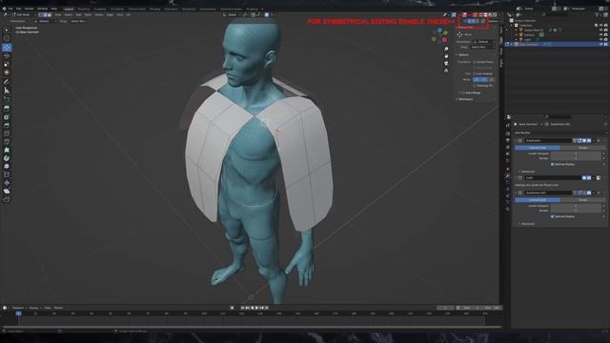Select the Move tool in left toolbar
The height and width of the screenshot is (343, 610).
click(x=7, y=48)
